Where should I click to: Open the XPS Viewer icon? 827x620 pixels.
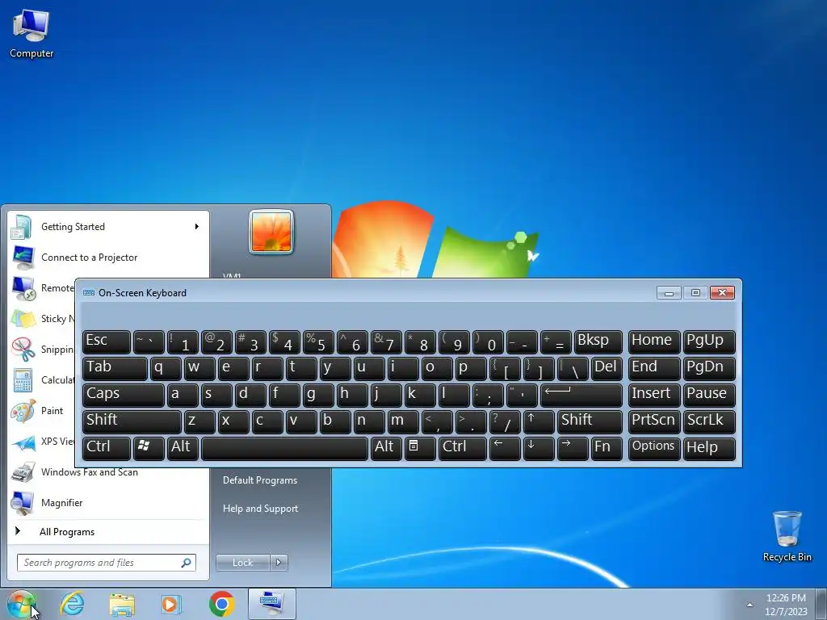pos(23,442)
